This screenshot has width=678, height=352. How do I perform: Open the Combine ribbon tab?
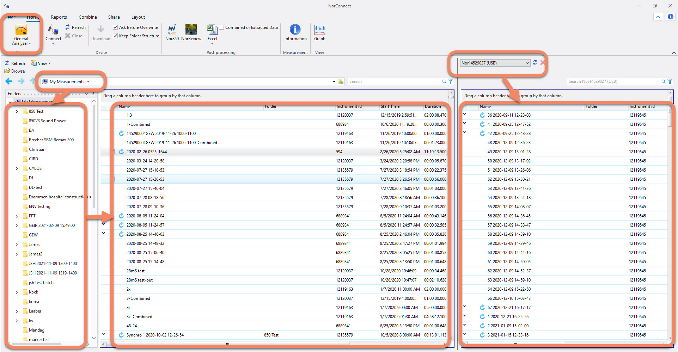87,17
